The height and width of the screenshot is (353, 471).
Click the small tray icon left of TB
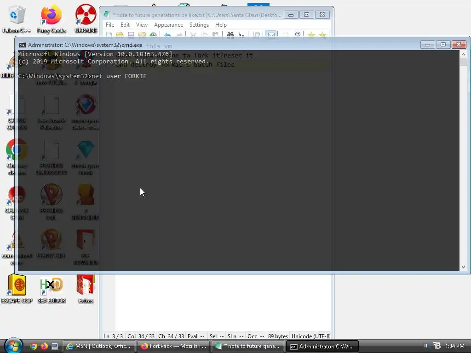point(425,346)
